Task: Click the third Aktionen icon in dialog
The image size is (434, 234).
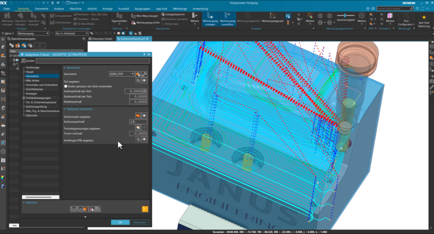Action: [85, 209]
